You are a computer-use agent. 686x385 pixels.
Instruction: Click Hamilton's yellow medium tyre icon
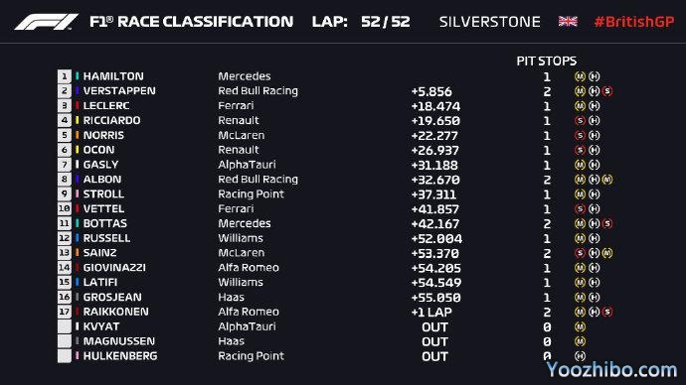tap(580, 76)
